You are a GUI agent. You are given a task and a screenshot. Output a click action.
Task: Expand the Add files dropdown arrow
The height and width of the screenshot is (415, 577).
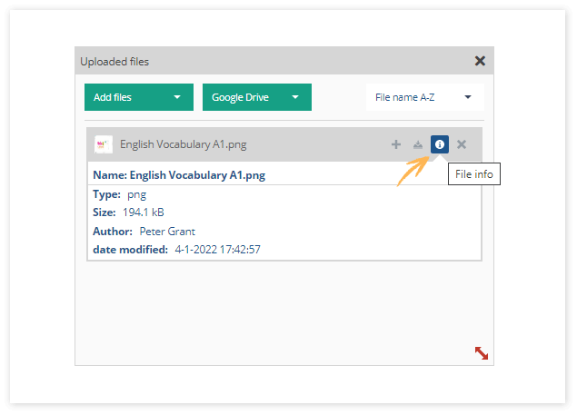point(177,97)
